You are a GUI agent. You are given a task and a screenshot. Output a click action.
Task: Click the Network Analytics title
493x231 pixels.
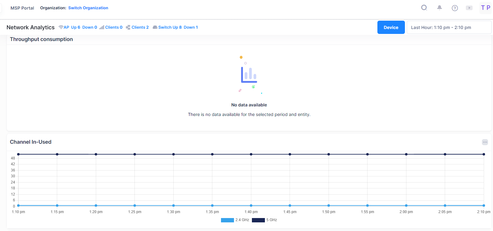pos(31,27)
